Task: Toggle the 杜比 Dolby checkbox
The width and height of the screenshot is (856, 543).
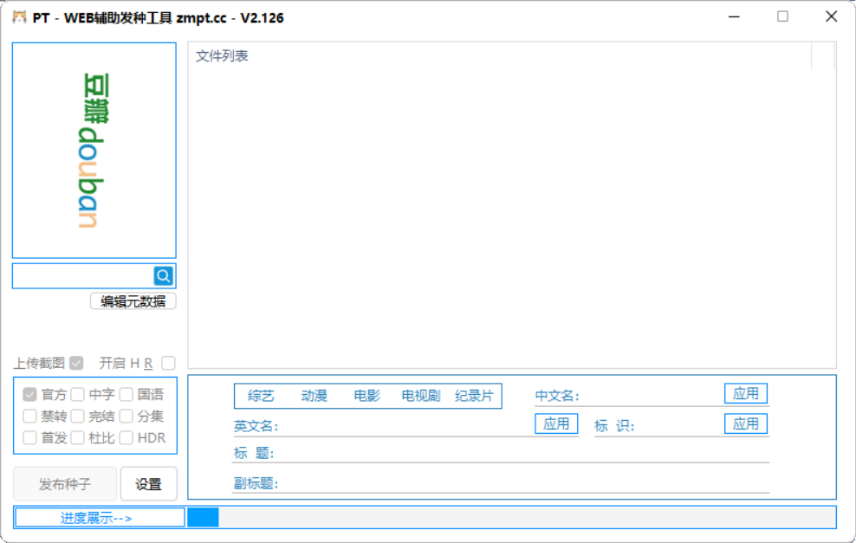Action: [x=78, y=437]
